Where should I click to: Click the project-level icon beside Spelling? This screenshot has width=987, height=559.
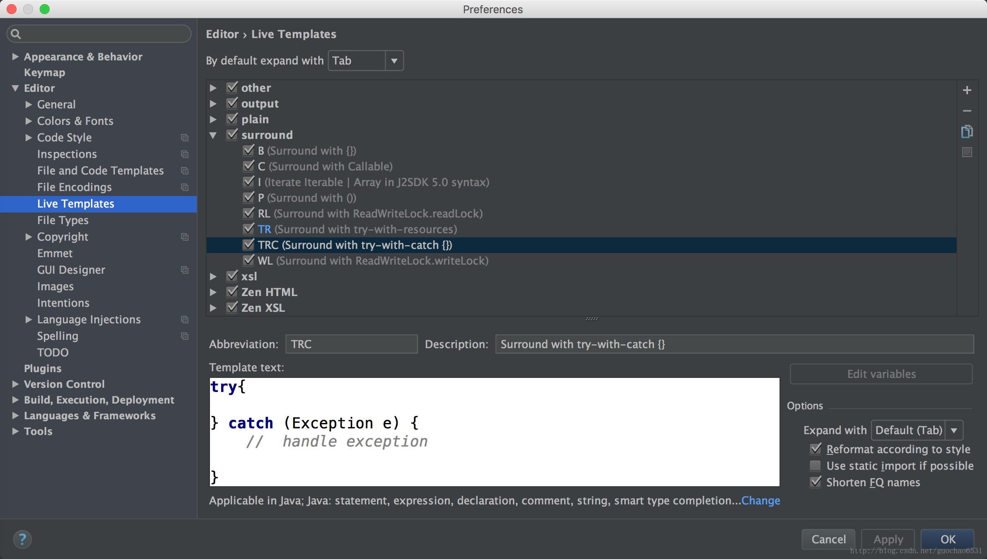click(x=185, y=336)
